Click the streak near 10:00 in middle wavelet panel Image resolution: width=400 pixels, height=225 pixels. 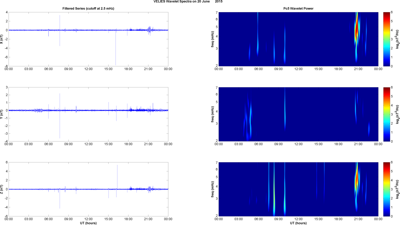pos(285,108)
